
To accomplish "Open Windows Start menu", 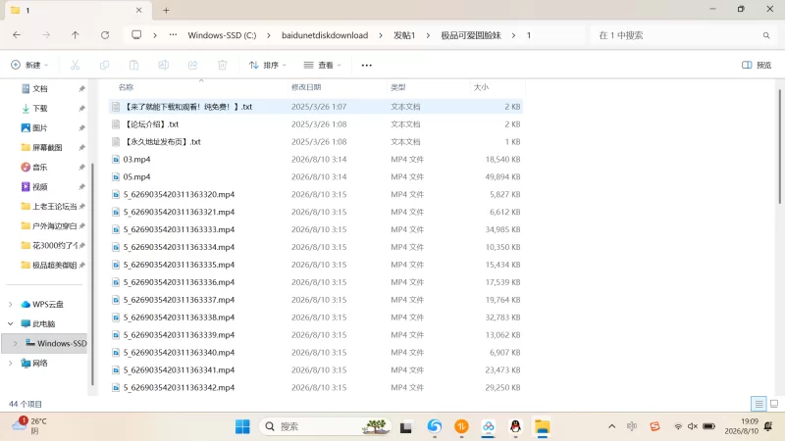I will [x=242, y=426].
